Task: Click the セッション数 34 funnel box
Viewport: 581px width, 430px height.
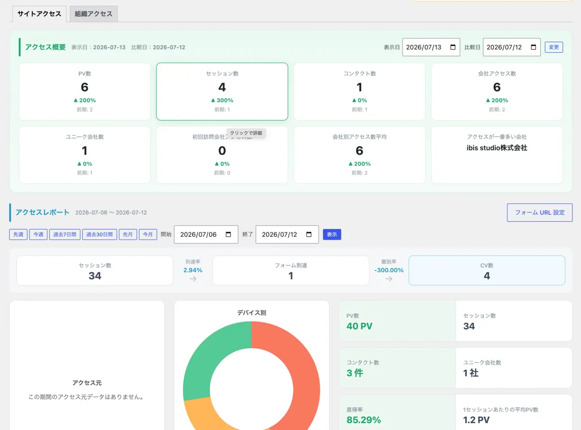Action: (95, 271)
